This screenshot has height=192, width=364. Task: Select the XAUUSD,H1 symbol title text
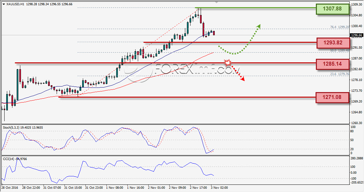(x=15, y=4)
